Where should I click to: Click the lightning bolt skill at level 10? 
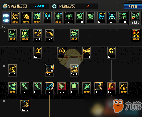tap(13, 70)
